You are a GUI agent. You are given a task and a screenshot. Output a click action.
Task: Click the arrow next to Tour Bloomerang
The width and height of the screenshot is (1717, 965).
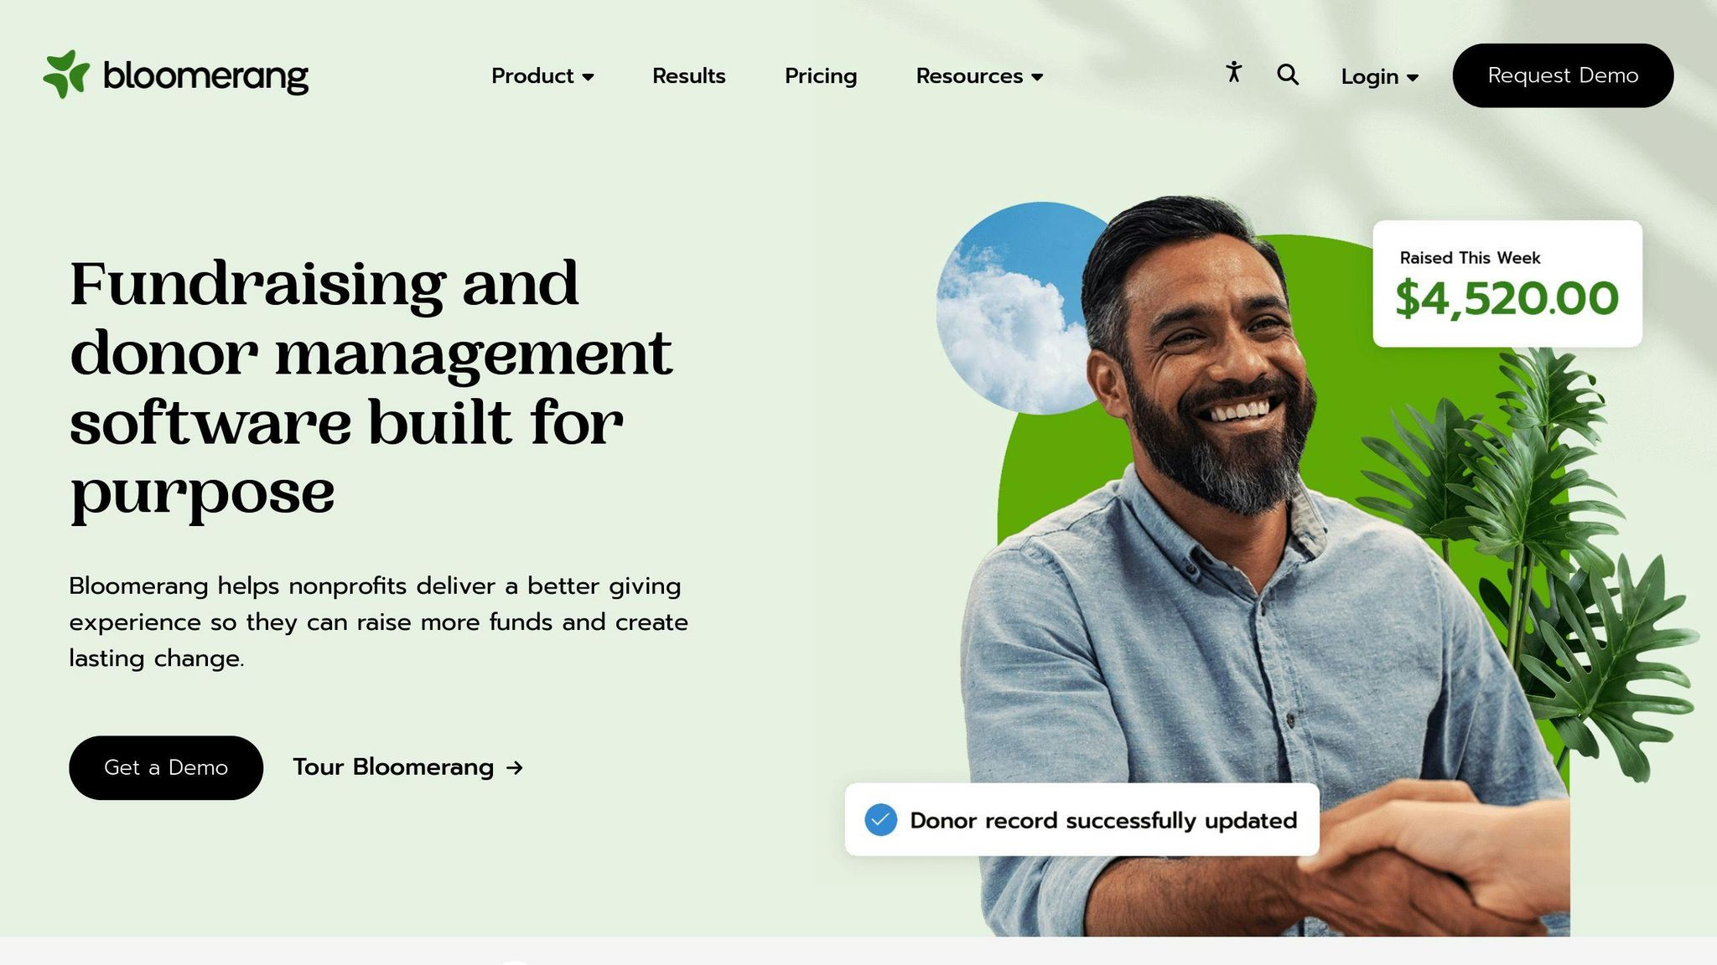click(515, 767)
